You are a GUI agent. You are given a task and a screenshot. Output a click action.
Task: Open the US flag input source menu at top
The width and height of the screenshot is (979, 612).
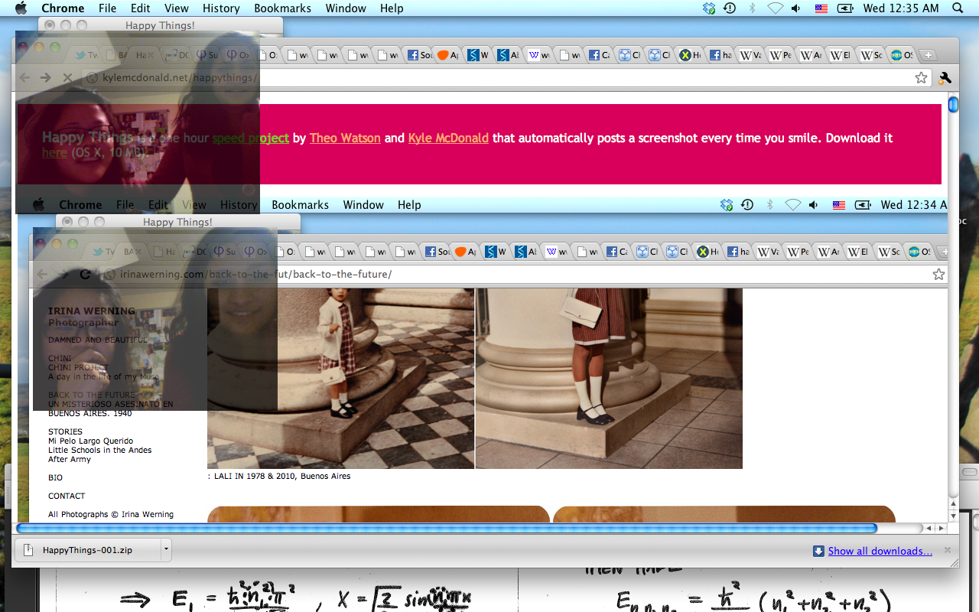click(x=821, y=8)
